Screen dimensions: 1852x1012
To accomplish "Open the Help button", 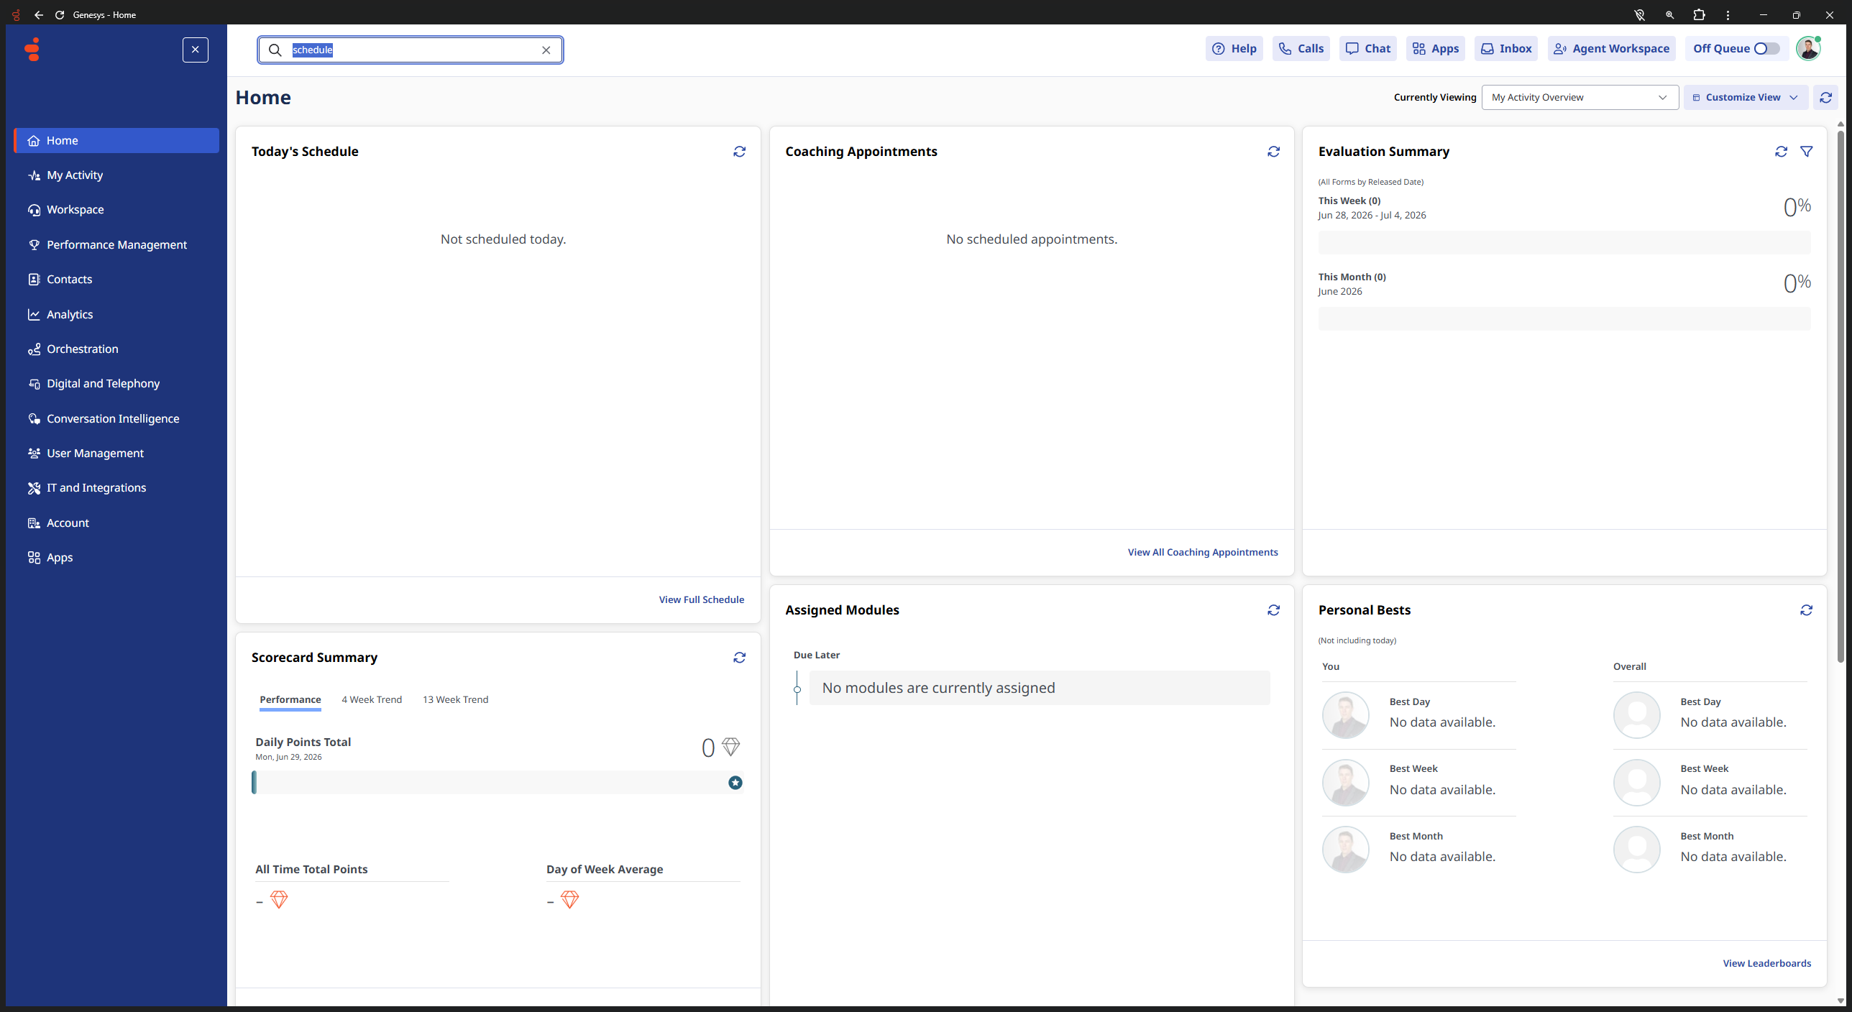I will pyautogui.click(x=1234, y=49).
